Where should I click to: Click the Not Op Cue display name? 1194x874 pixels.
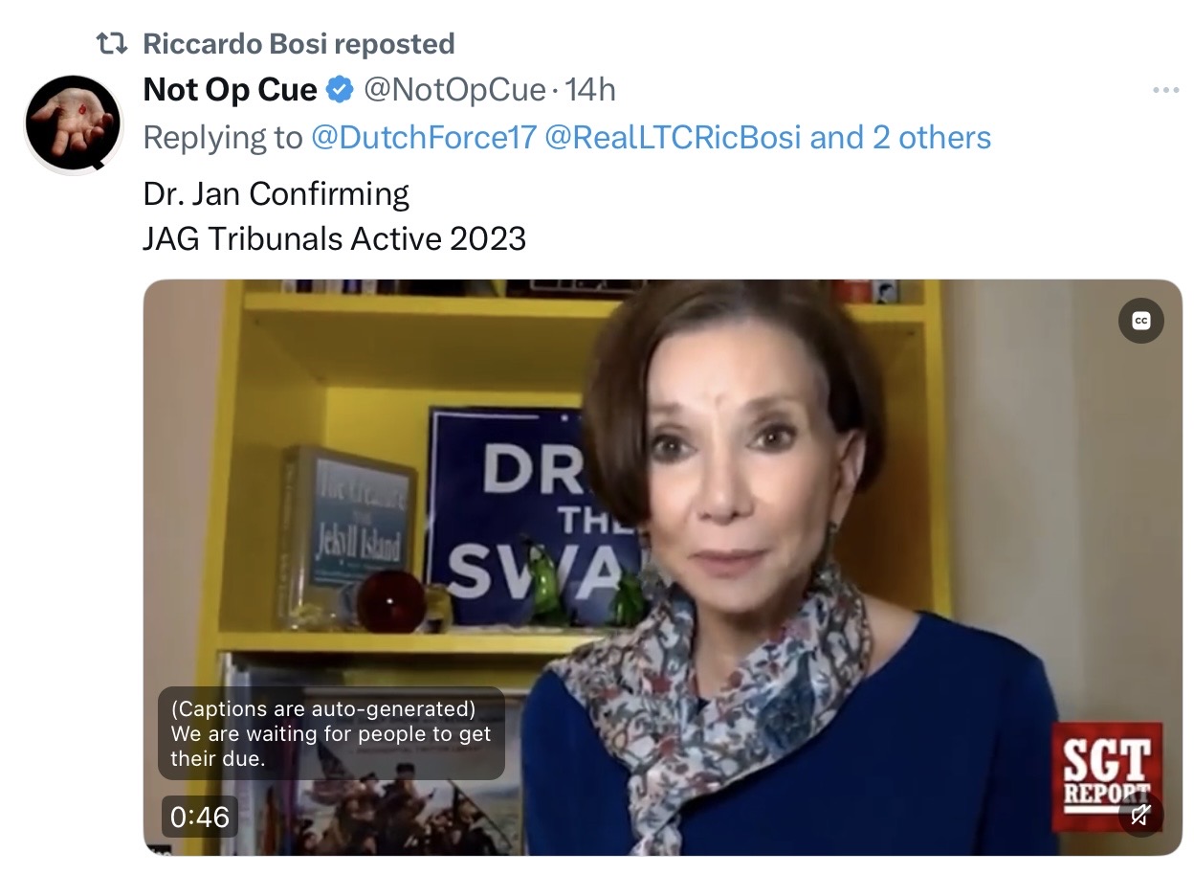(230, 90)
